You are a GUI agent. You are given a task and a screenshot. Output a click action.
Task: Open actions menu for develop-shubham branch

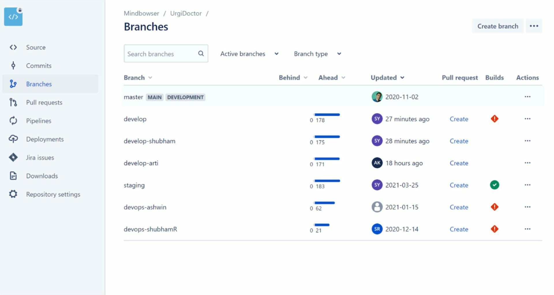[x=527, y=141]
